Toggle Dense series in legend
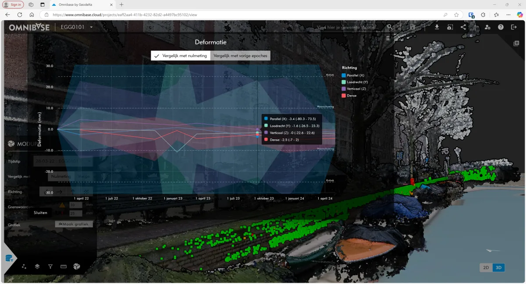 tap(349, 95)
